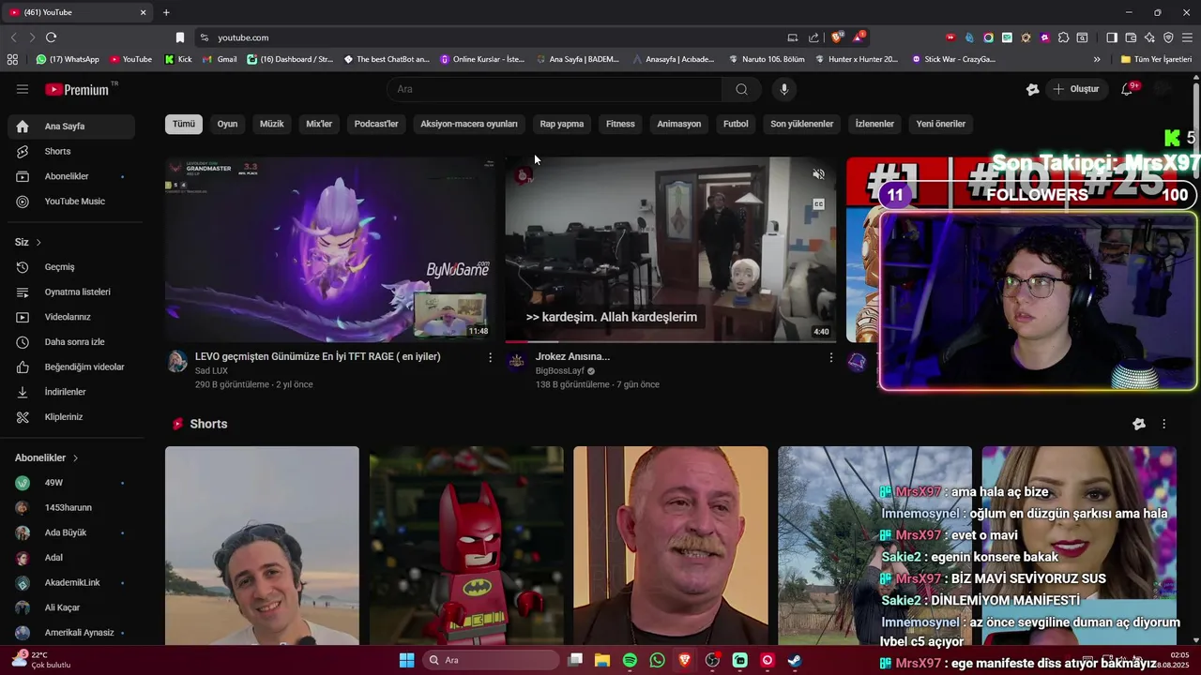Go to Ana Sayfa in the sidebar

(x=71, y=127)
